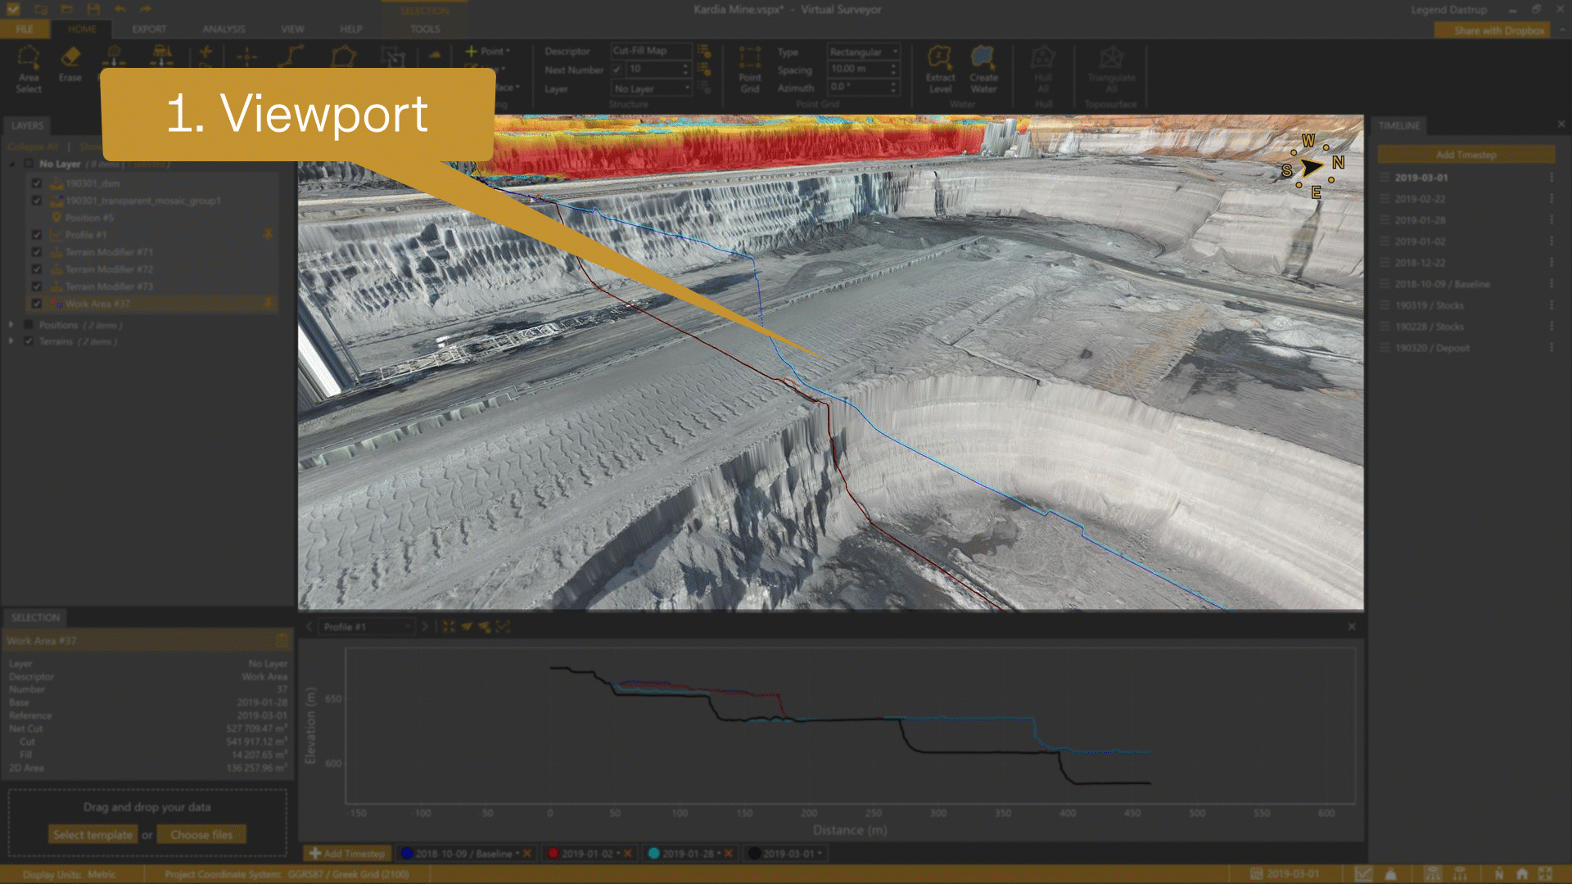Open the Profile #1 selector dropdown
The width and height of the screenshot is (1572, 884).
tap(408, 627)
